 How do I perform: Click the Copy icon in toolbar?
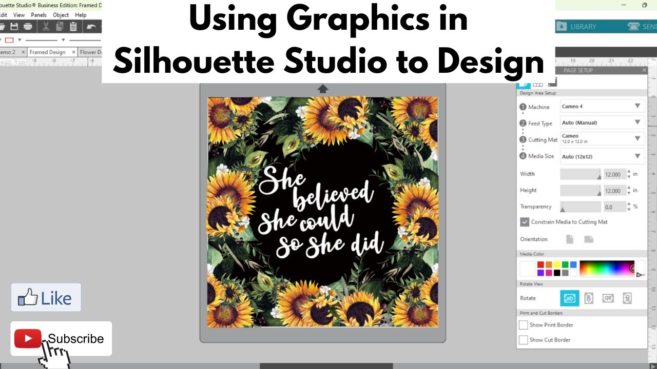tap(59, 27)
